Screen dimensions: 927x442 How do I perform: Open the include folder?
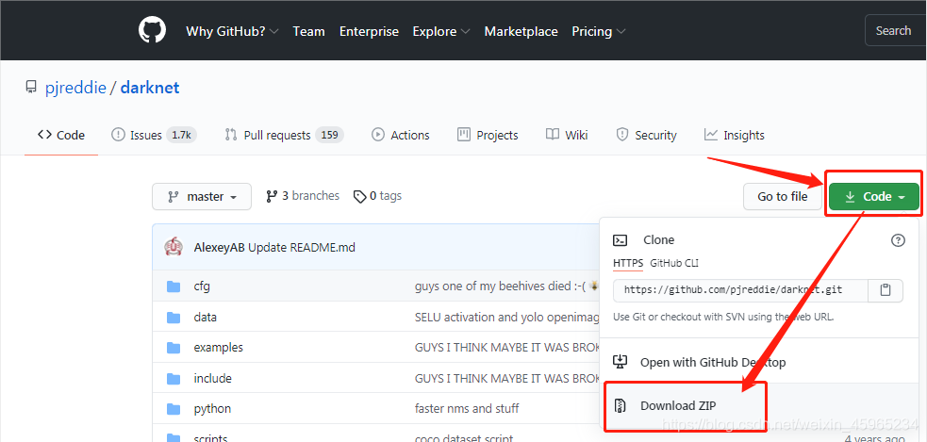pyautogui.click(x=212, y=378)
